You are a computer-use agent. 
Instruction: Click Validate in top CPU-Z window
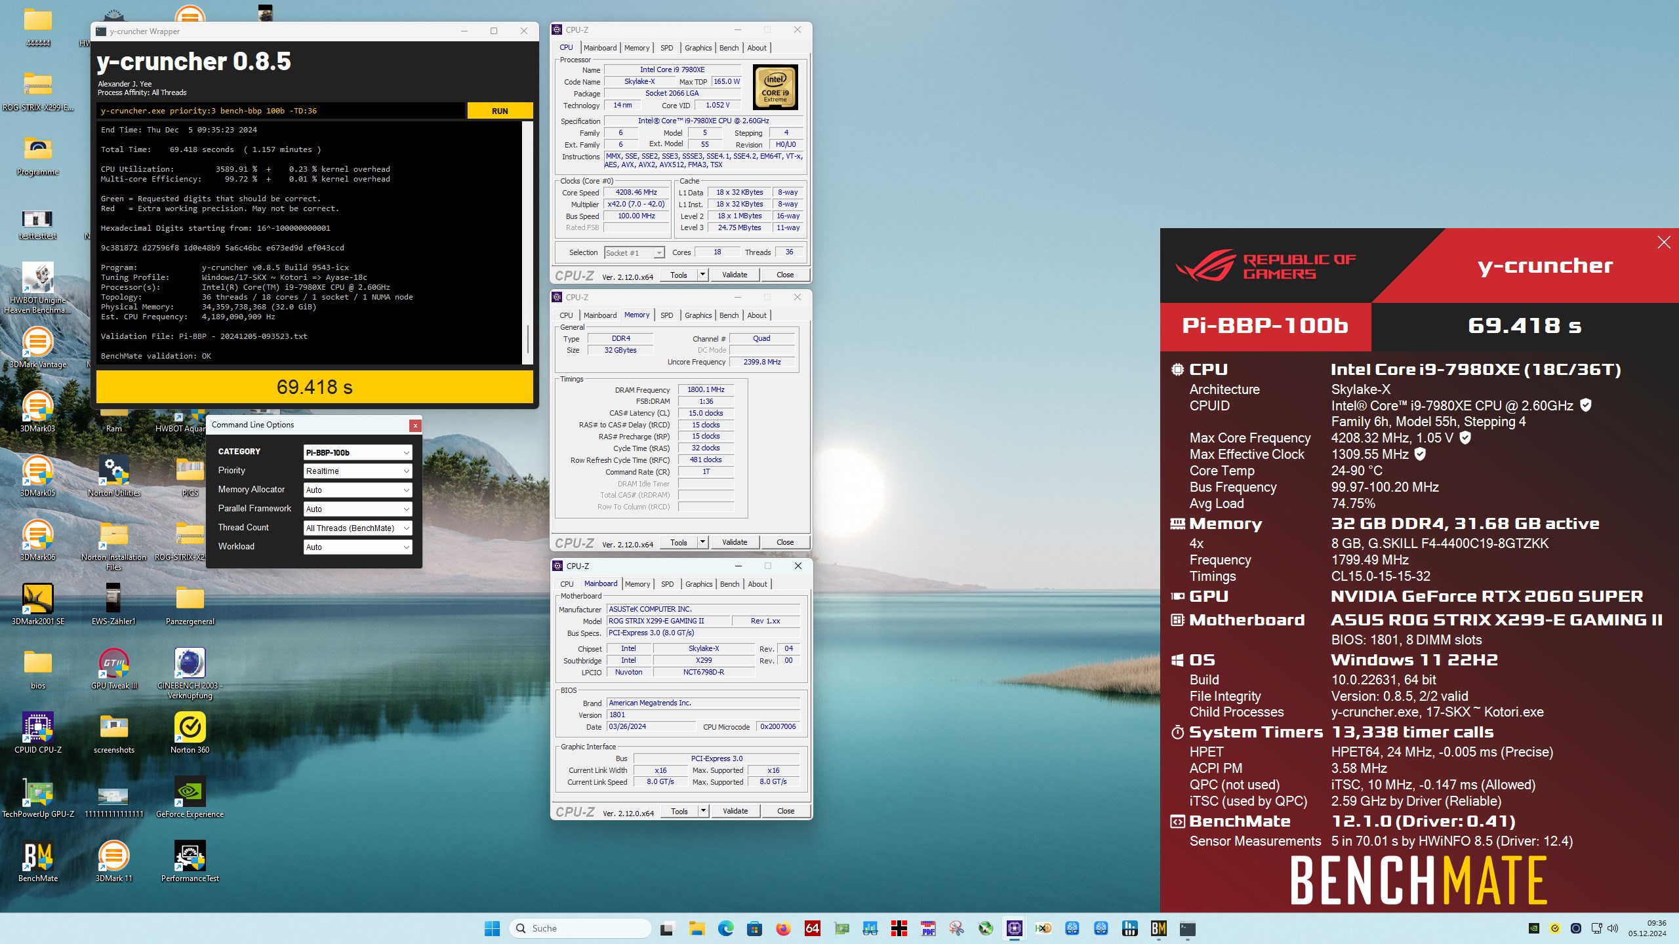(735, 275)
